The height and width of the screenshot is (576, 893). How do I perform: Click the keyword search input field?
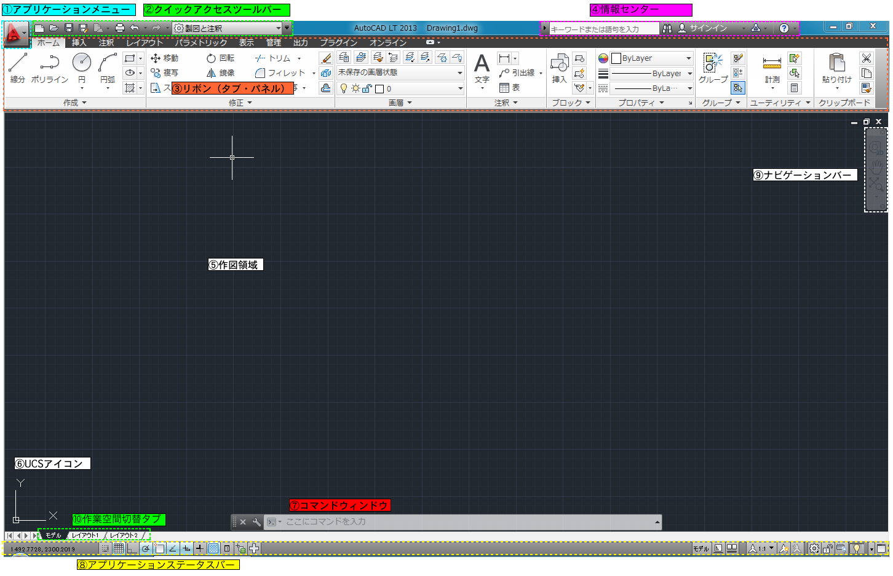604,29
